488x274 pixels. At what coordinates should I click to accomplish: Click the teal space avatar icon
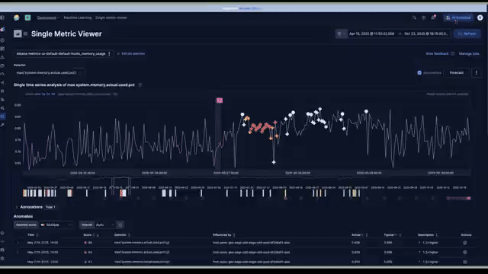[x=27, y=18]
